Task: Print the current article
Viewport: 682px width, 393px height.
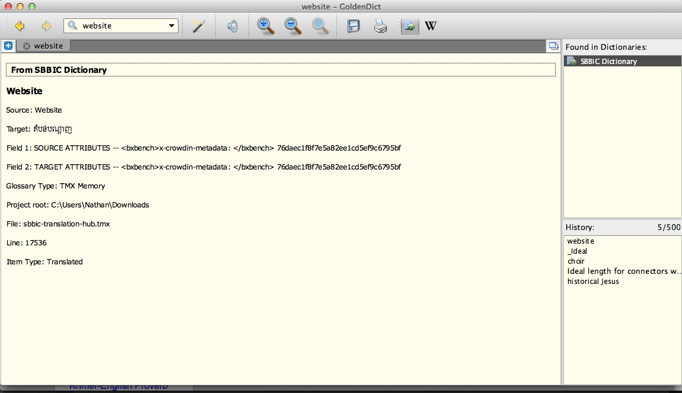Action: [380, 25]
